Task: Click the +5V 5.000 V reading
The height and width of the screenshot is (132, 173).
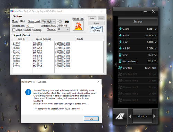Action: click(152, 42)
